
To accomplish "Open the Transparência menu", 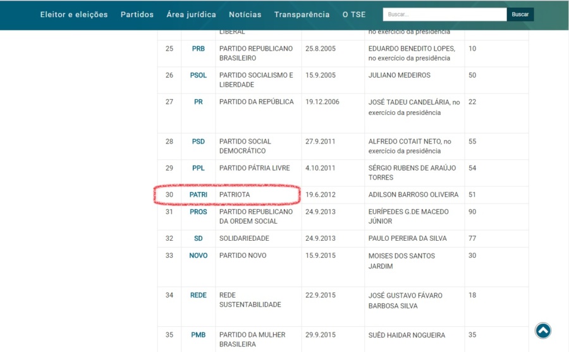I will [302, 15].
